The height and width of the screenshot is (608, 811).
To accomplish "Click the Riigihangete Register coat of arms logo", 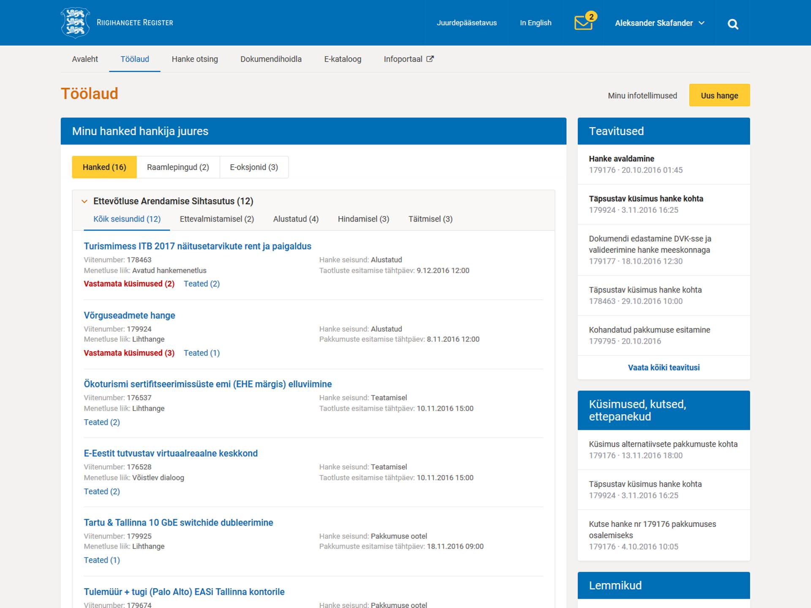I will (x=75, y=23).
